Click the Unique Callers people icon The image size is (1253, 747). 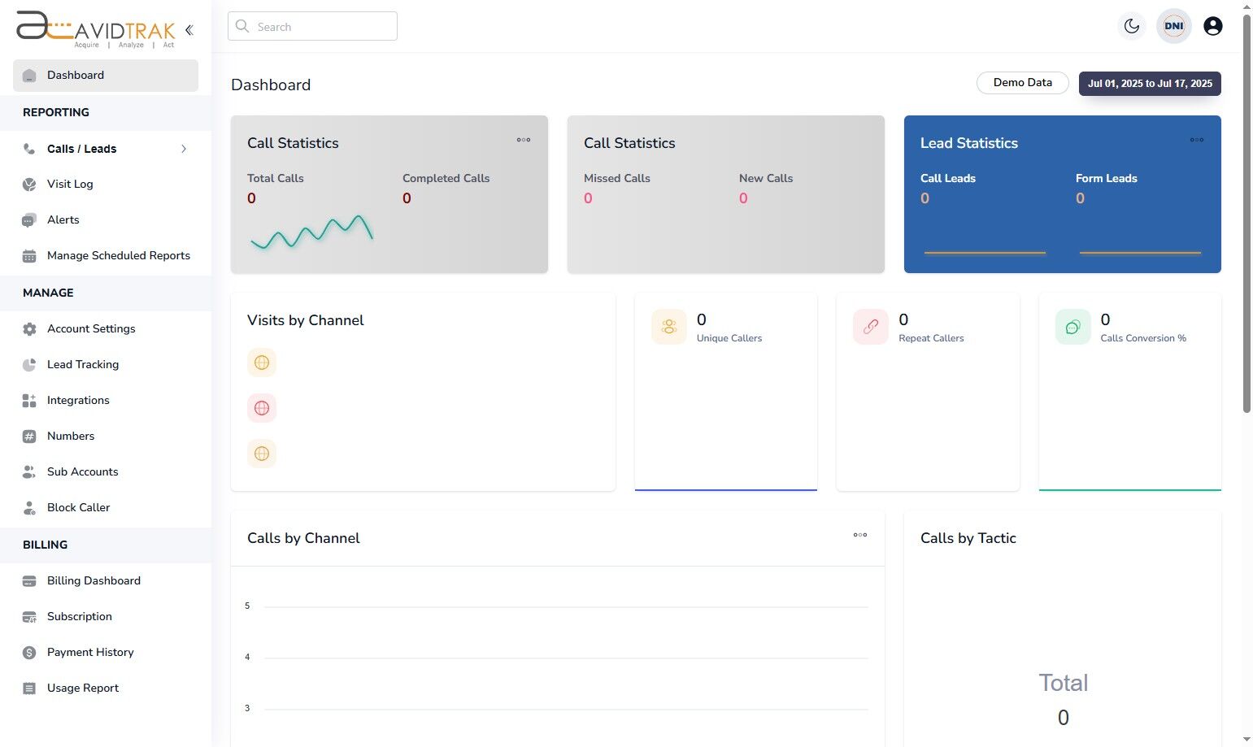(x=668, y=326)
